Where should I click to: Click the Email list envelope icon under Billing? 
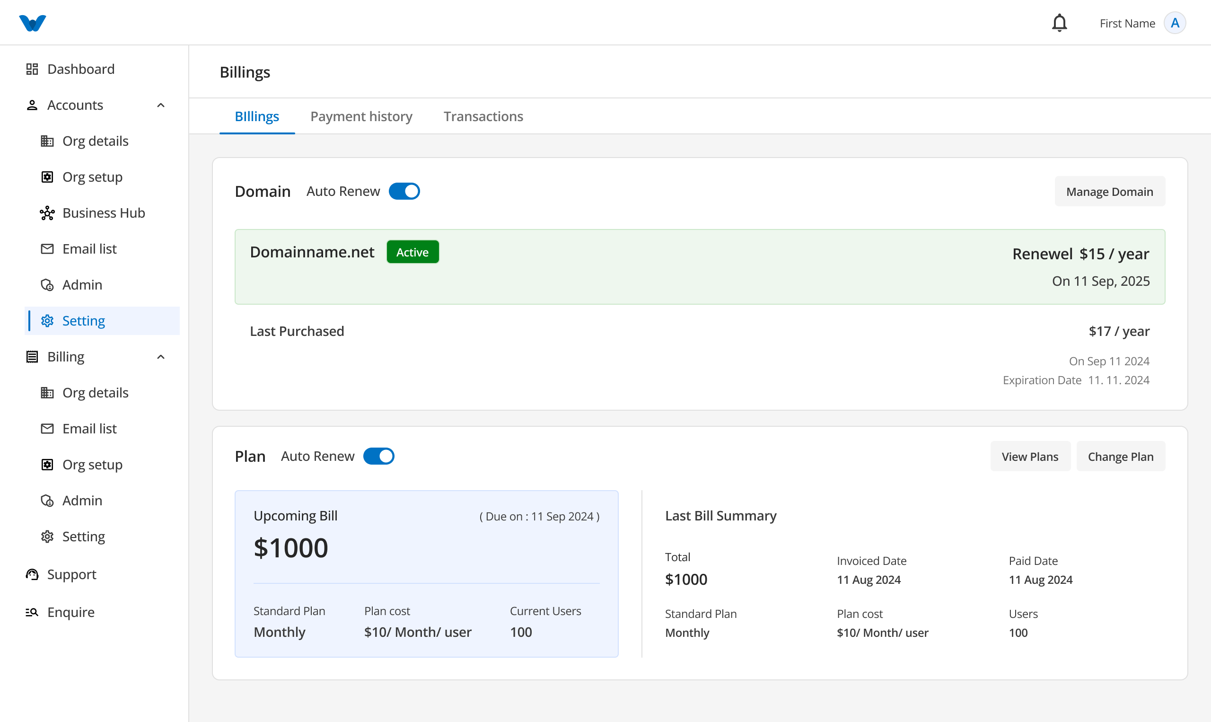click(x=47, y=429)
